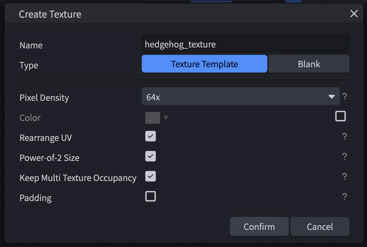
Task: Close the Create Texture dialog
Action: pyautogui.click(x=354, y=14)
